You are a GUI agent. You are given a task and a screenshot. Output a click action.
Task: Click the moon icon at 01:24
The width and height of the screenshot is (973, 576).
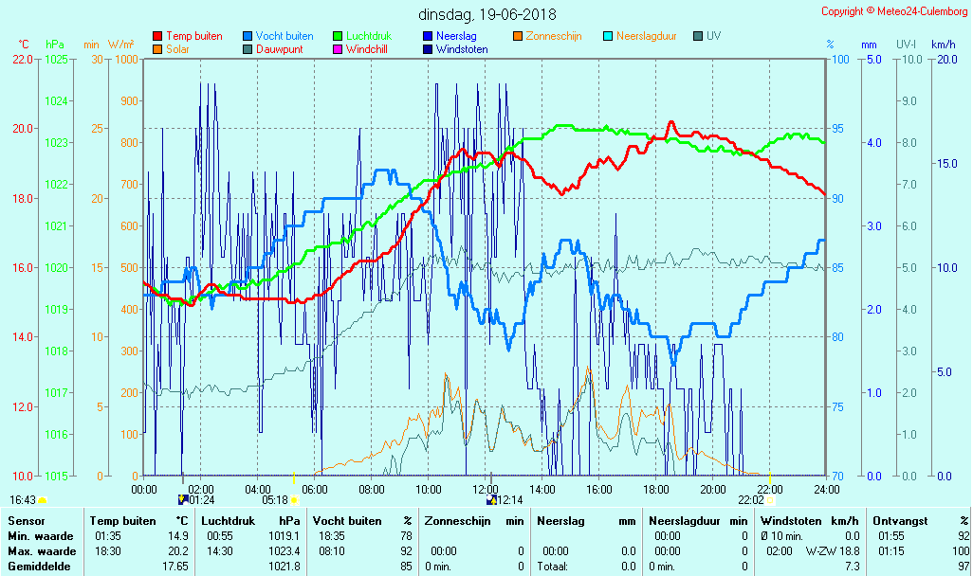(x=183, y=499)
